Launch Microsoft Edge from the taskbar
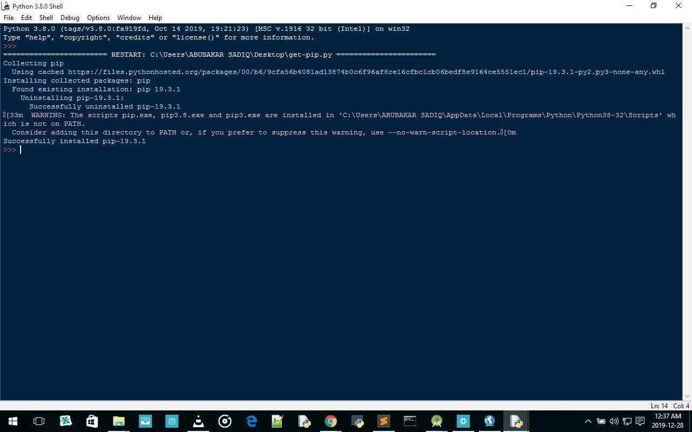The width and height of the screenshot is (692, 432). point(251,421)
